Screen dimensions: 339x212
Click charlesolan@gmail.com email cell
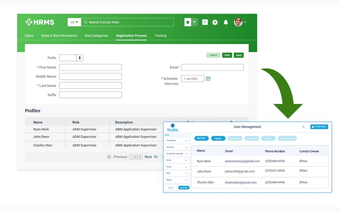point(241,182)
